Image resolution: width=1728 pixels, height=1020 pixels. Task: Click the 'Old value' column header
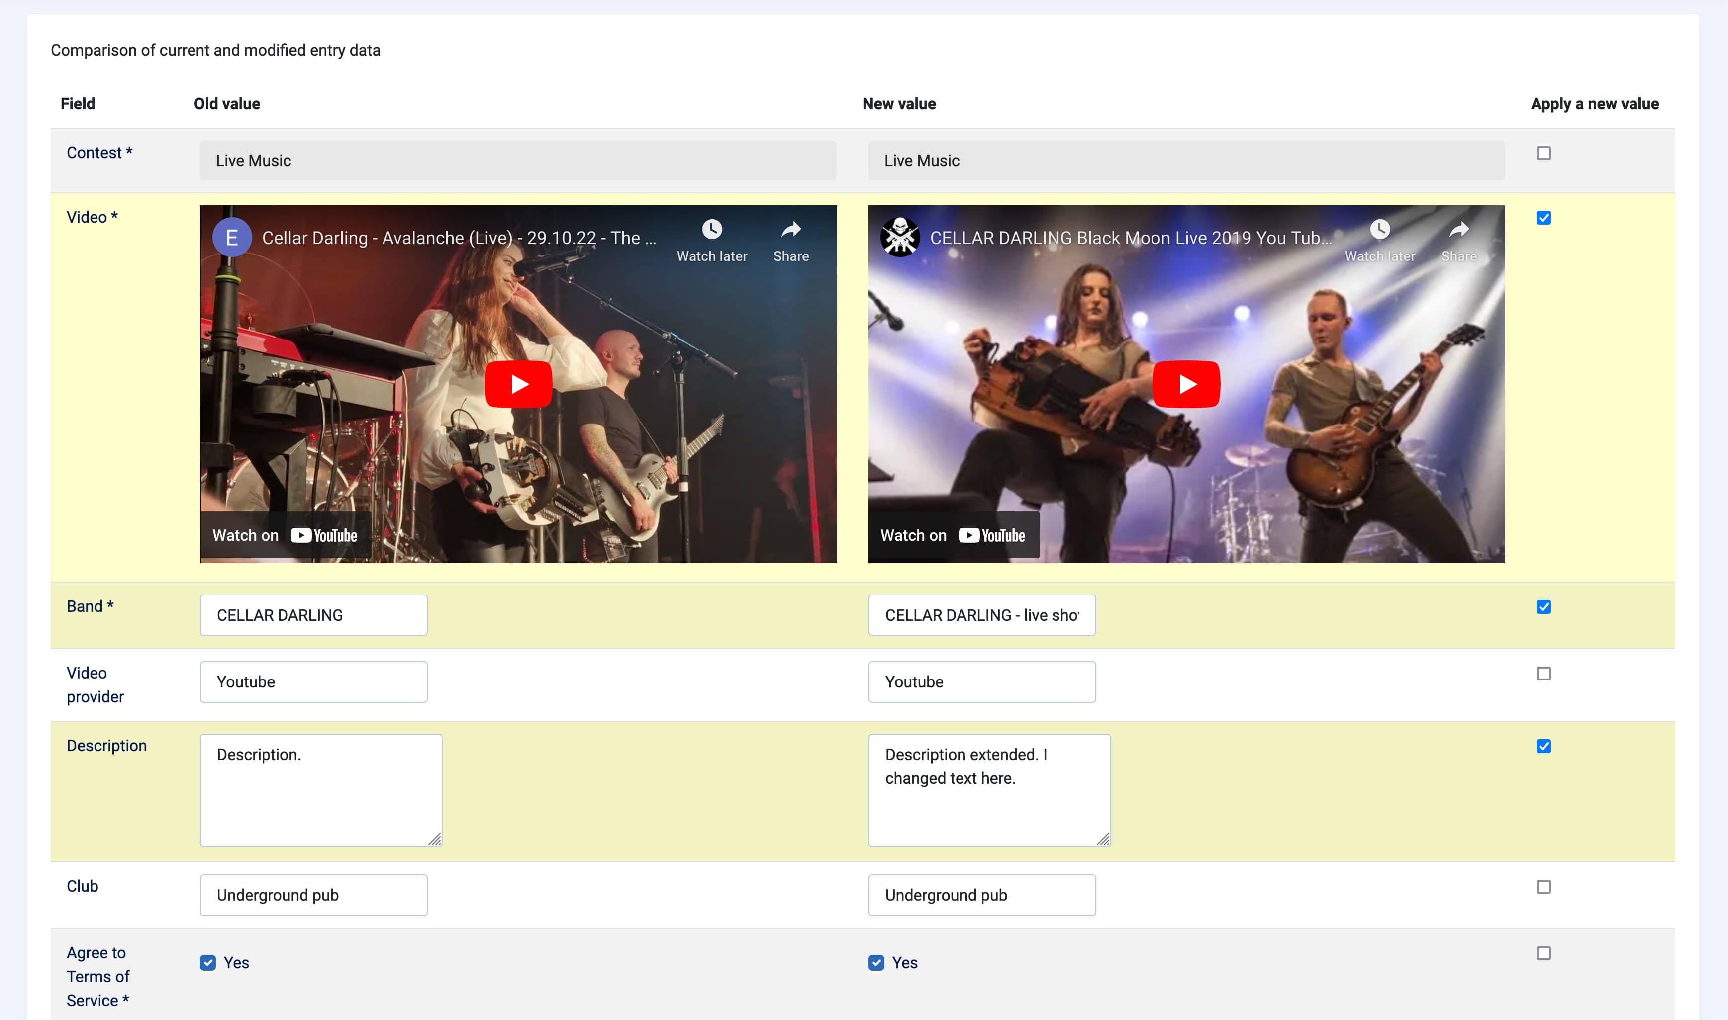(x=227, y=104)
